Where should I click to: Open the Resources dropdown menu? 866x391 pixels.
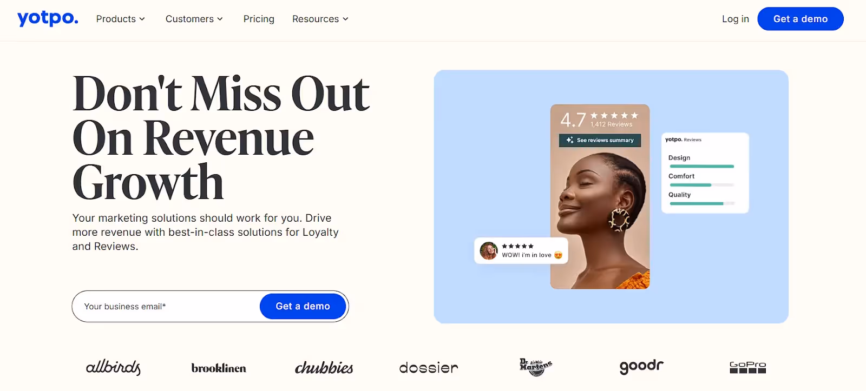[x=320, y=19]
